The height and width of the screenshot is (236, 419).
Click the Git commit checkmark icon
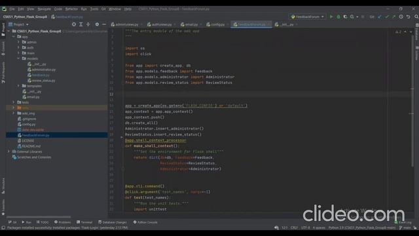[387, 16]
